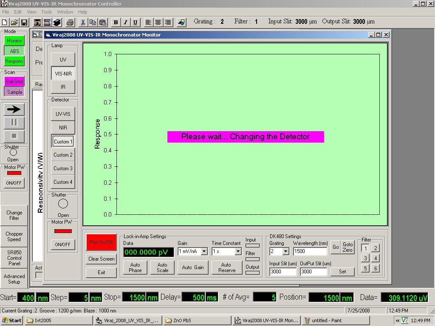
Task: Align text left in toolbar
Action: (x=148, y=22)
